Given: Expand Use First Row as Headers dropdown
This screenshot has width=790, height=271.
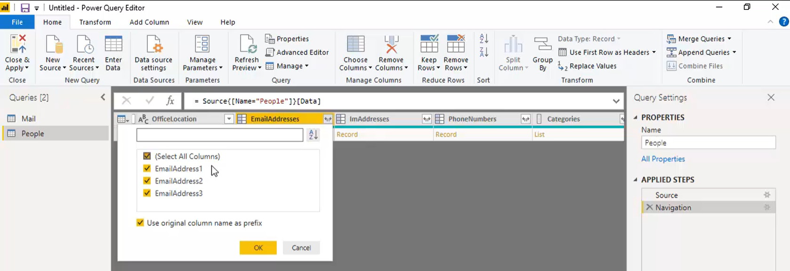Looking at the screenshot, I should point(654,52).
